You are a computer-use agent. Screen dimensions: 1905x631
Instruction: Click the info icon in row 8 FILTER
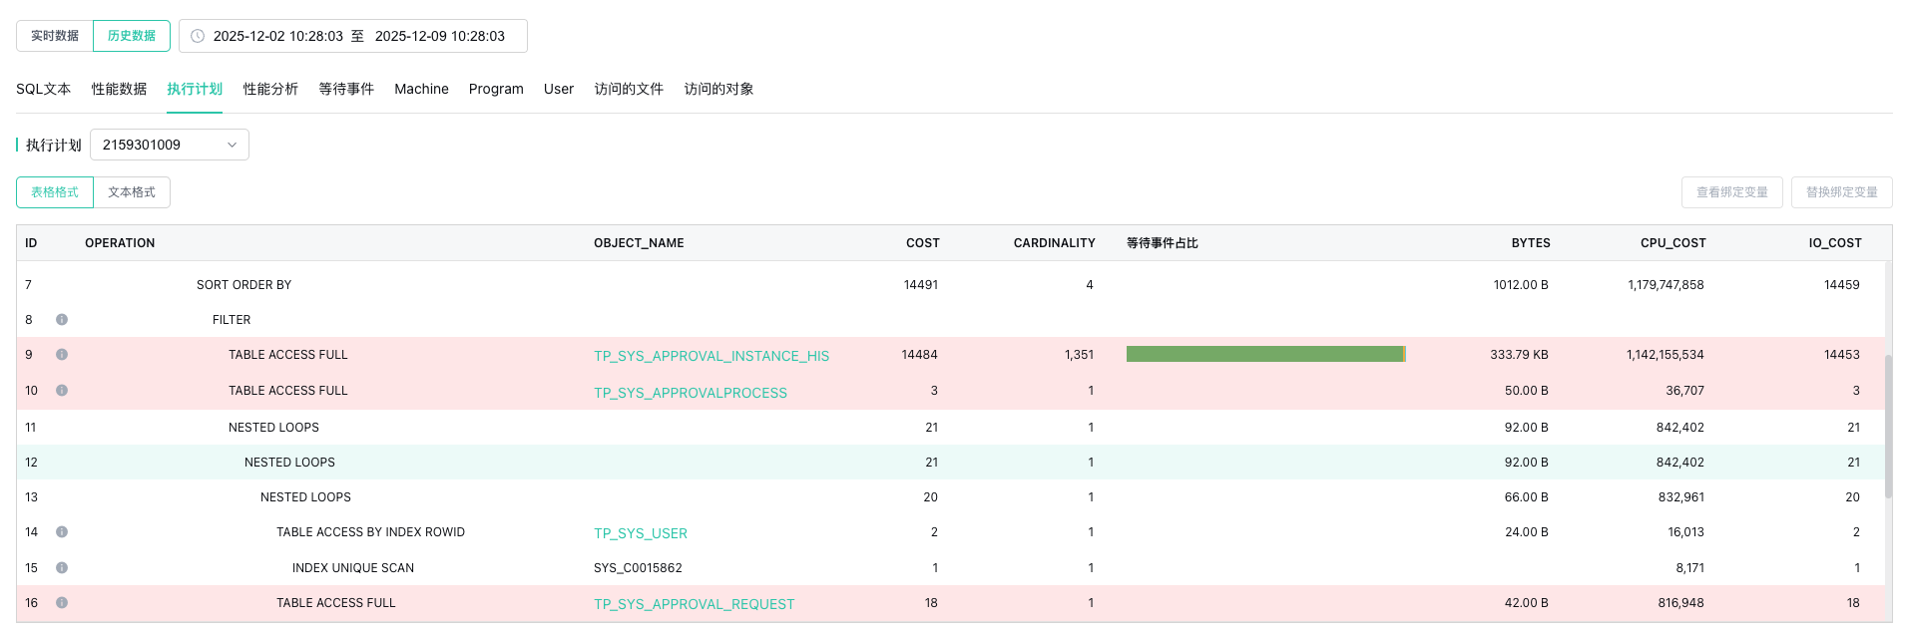tap(62, 320)
